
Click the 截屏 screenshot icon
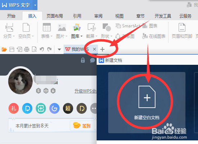tap(92, 27)
